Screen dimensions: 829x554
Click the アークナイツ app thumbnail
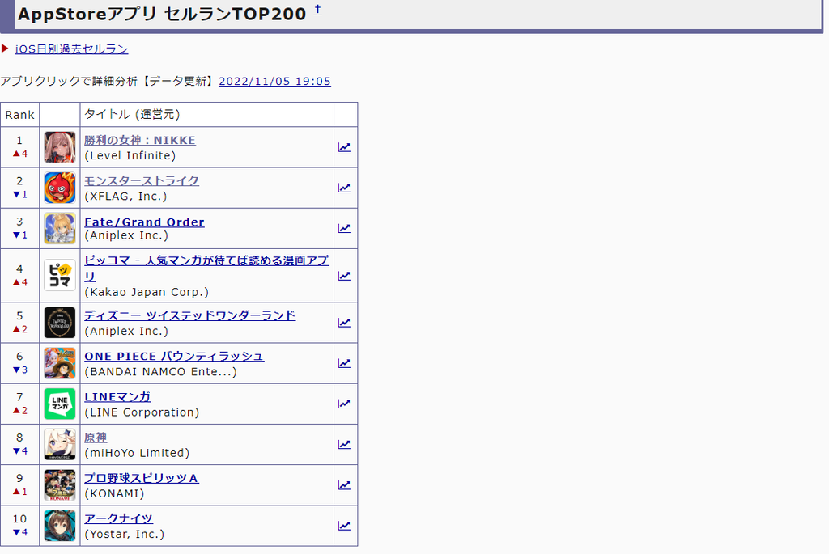pyautogui.click(x=60, y=526)
